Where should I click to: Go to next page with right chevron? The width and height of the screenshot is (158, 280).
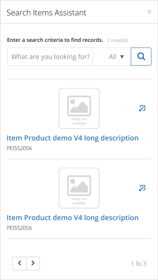click(33, 263)
